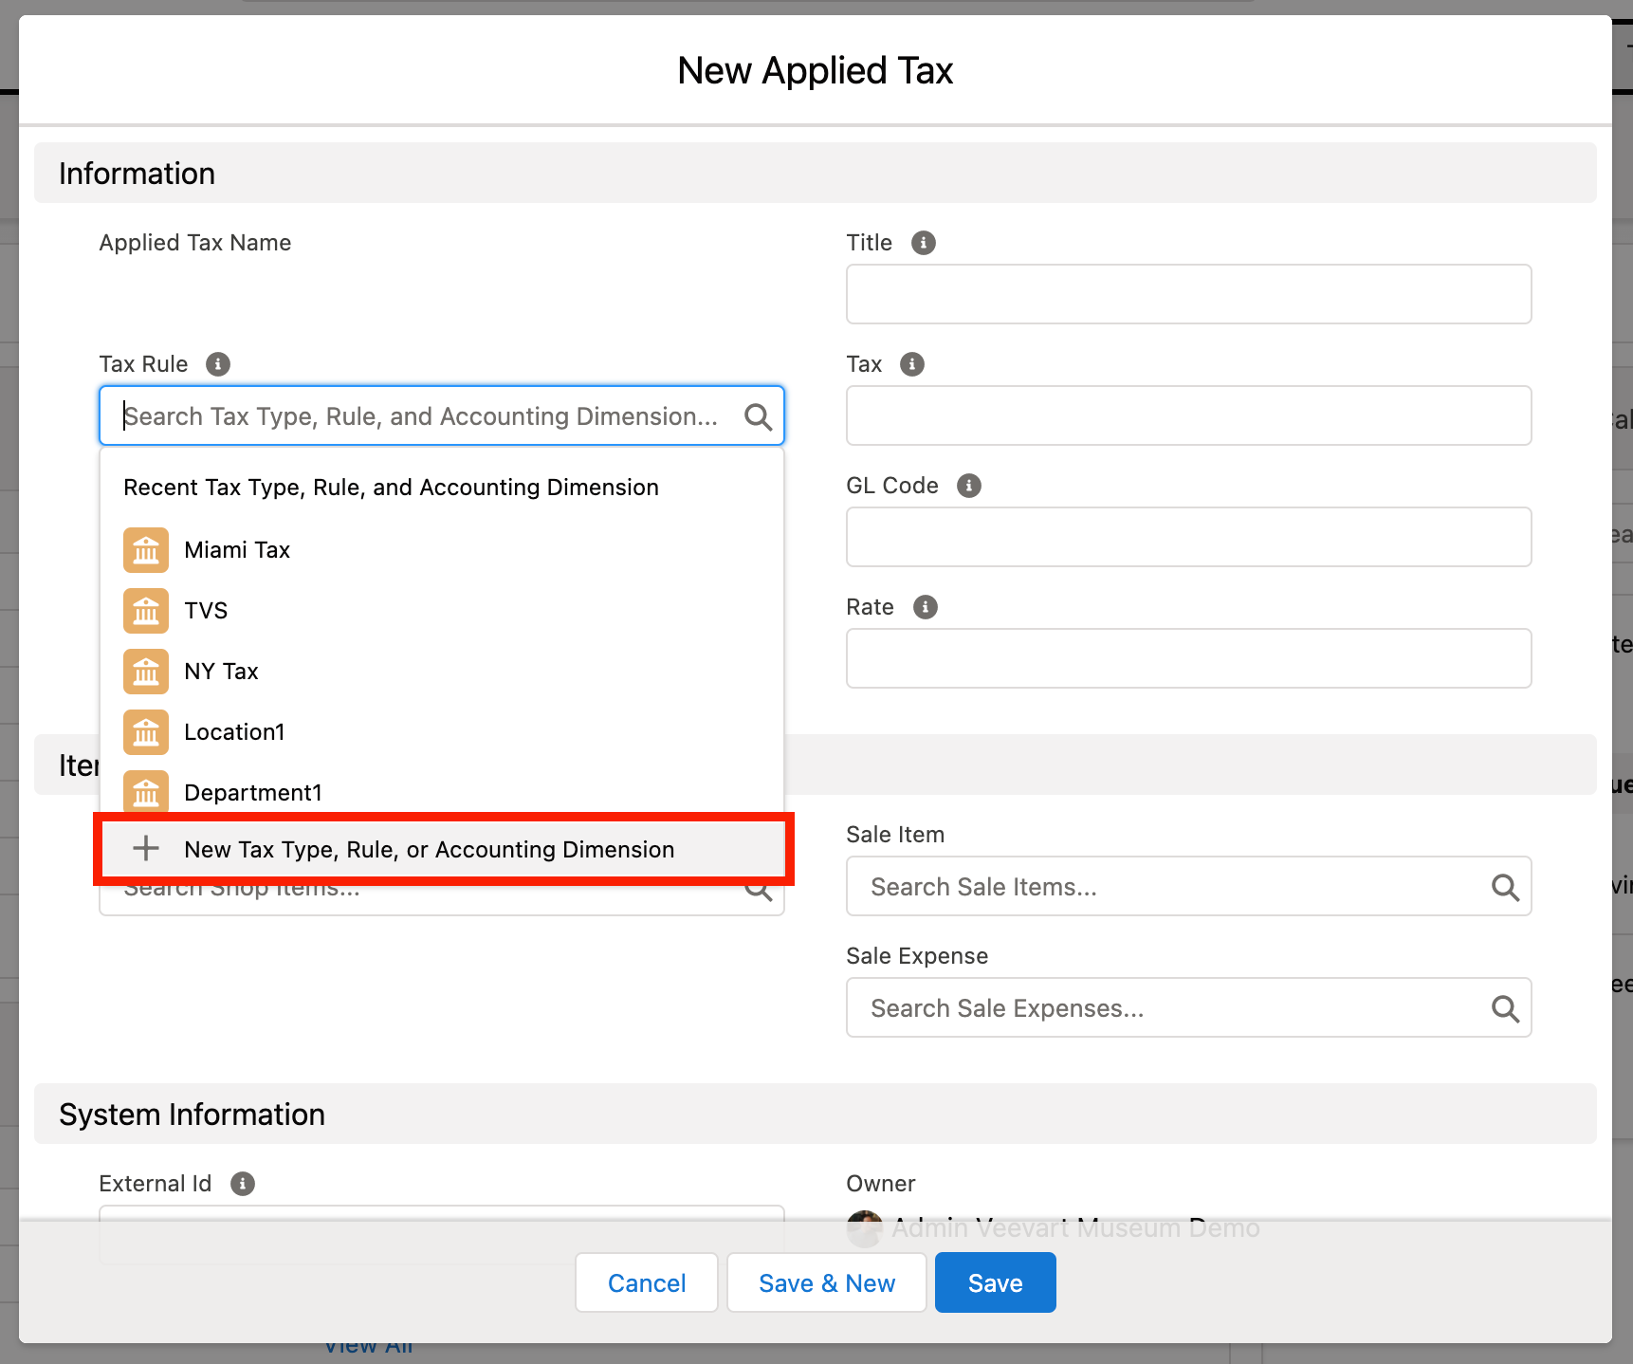The width and height of the screenshot is (1633, 1364).
Task: Click the GL Code info tooltip icon
Action: [967, 485]
